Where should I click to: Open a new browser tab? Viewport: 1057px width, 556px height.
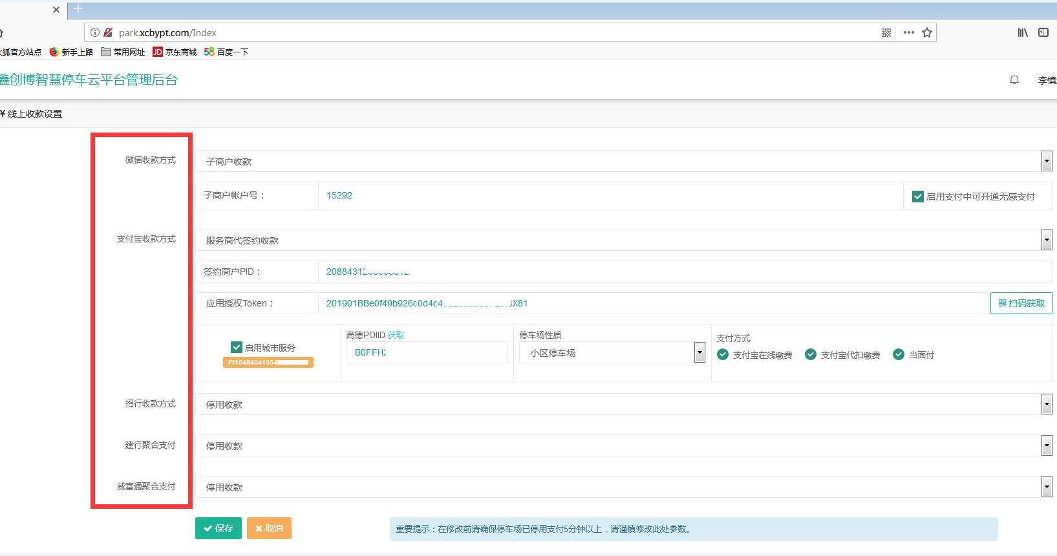(x=78, y=9)
